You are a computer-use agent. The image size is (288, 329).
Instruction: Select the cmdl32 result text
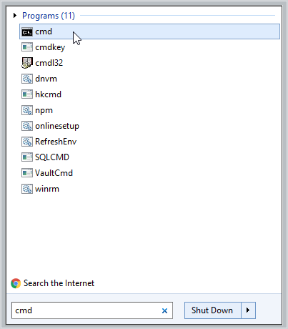[49, 63]
